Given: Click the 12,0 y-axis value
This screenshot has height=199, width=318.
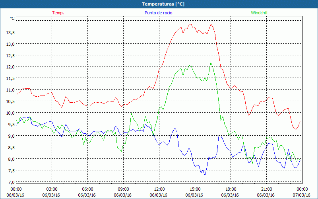Looking at the screenshot, I should click(10, 67).
